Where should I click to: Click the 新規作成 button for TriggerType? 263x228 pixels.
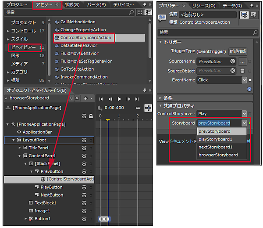pos(238,51)
